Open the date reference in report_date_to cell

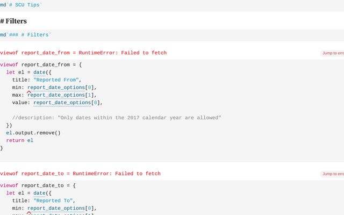click(39, 193)
